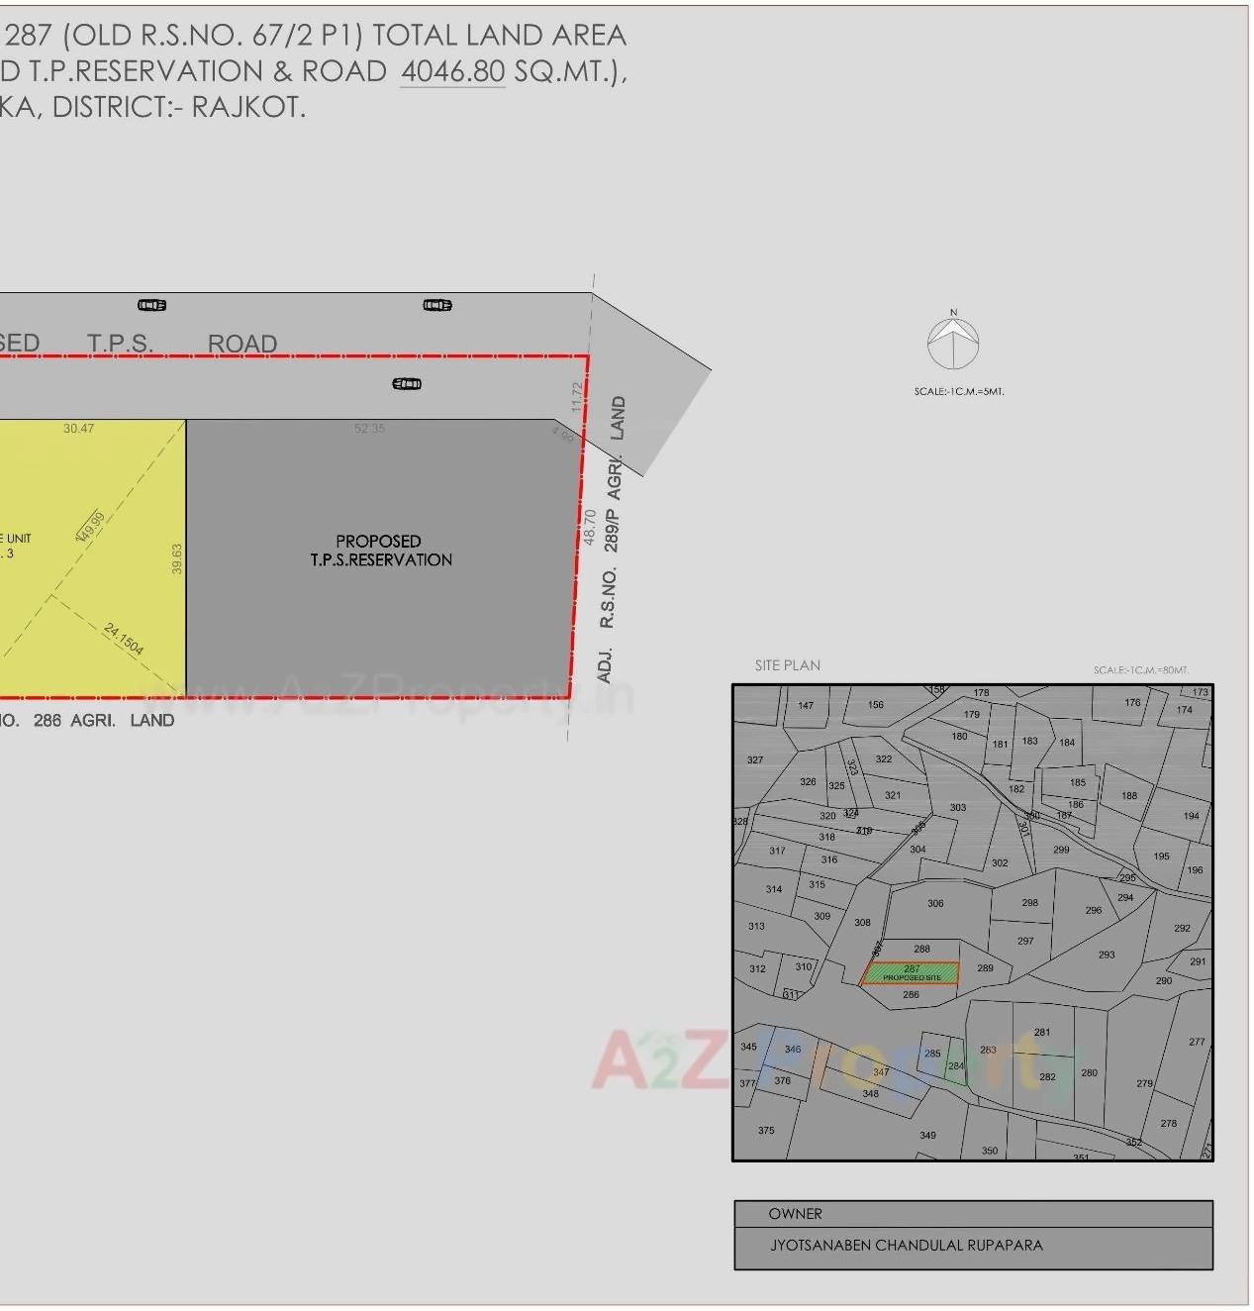Click the SITE PLAN heading
This screenshot has height=1311, width=1254.
click(x=787, y=665)
